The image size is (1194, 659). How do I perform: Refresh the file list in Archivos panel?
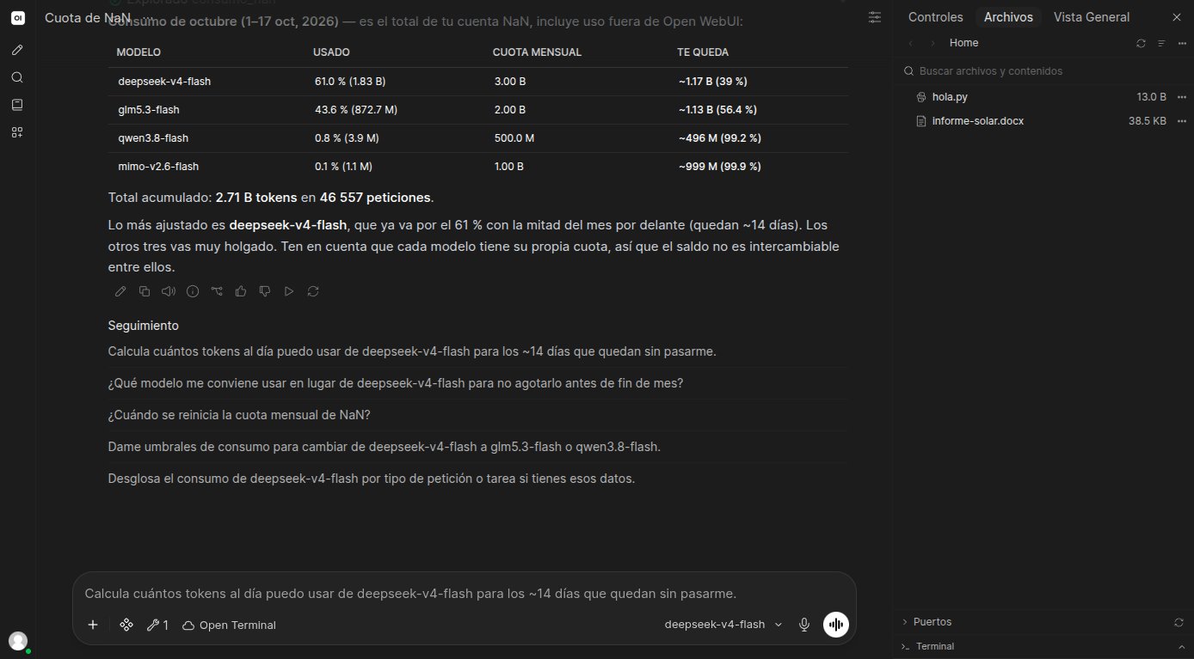(1141, 43)
